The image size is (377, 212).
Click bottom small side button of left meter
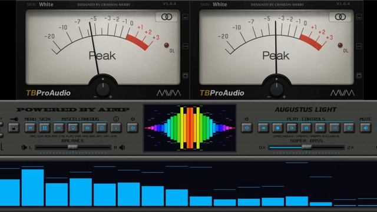click(186, 76)
